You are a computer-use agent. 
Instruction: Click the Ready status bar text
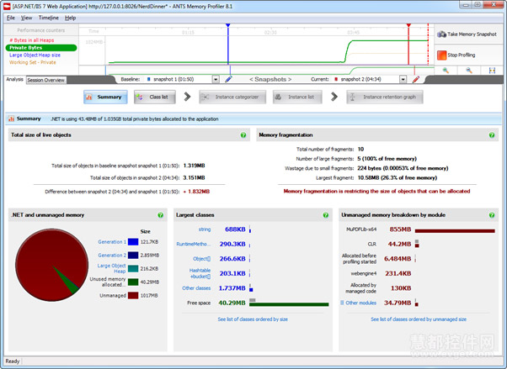[x=13, y=361]
